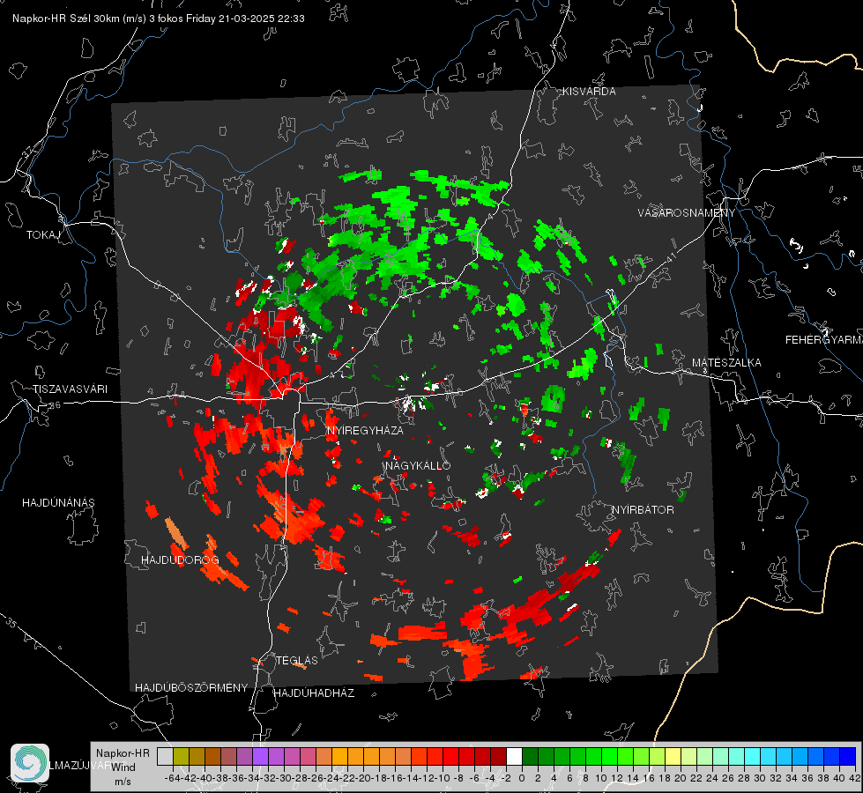Screen dimensions: 863x793
Task: Select the light gray swatch at the legend start
Action: click(165, 756)
